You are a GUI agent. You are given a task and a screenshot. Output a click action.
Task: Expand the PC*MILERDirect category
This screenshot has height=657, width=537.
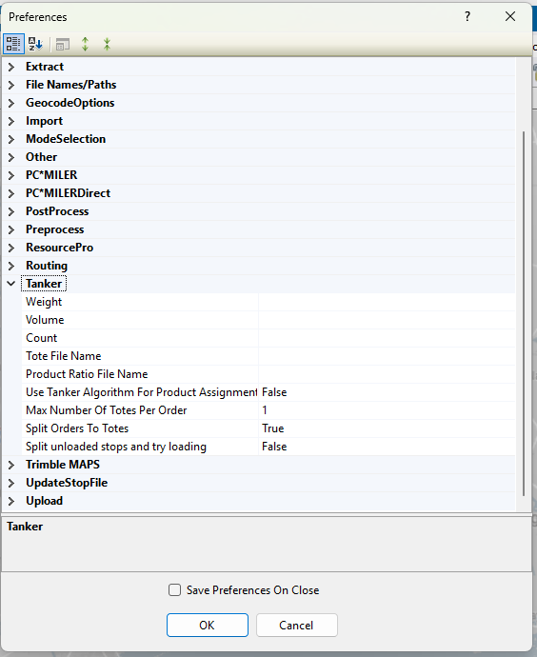(x=11, y=193)
